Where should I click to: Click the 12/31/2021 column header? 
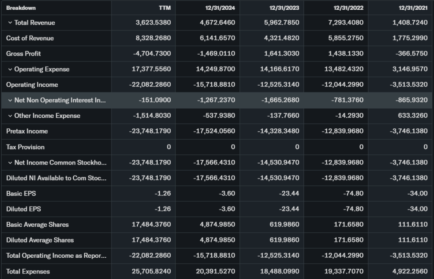pyautogui.click(x=413, y=8)
